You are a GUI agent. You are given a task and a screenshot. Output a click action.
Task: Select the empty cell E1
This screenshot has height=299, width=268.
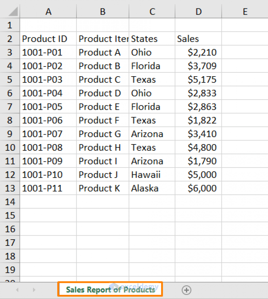[245, 25]
